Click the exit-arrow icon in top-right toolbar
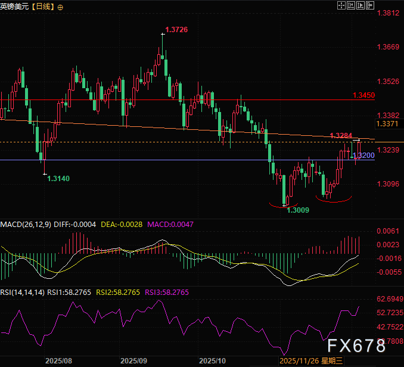404x367 pixels. (x=371, y=5)
